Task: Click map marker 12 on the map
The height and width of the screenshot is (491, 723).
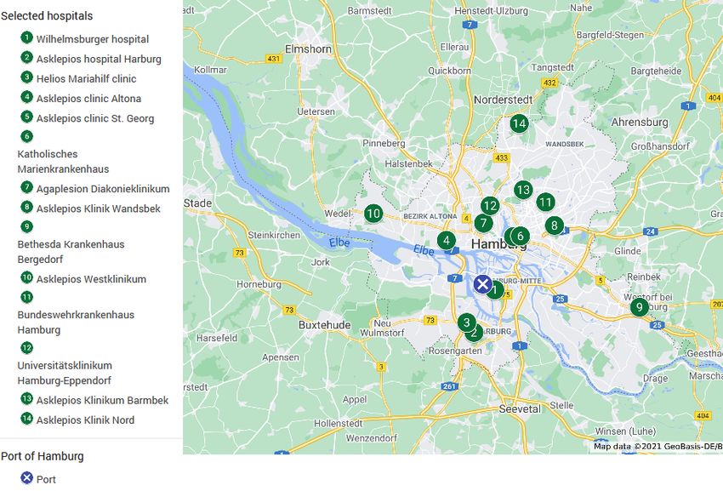Action: click(490, 206)
